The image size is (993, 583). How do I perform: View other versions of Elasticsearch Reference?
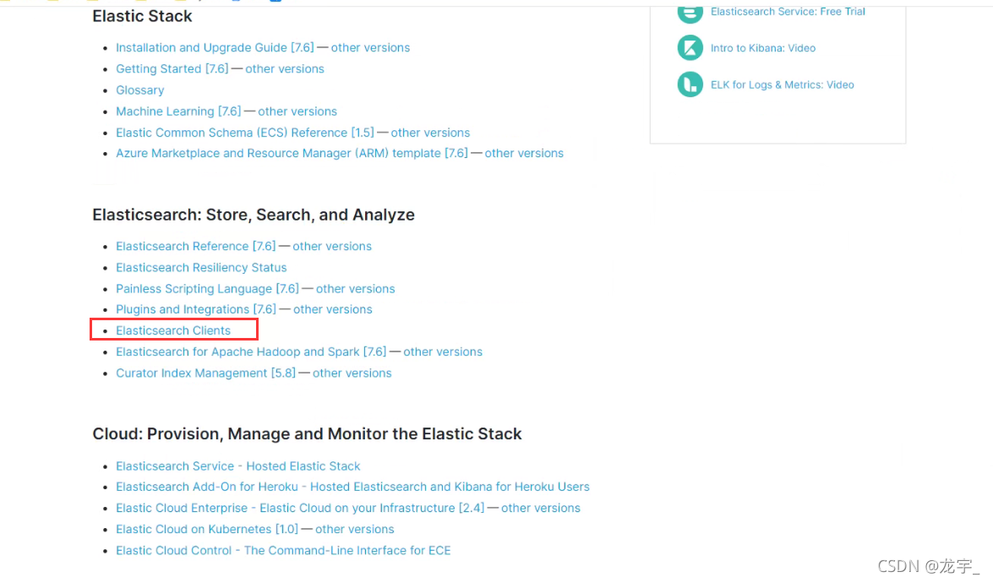click(332, 246)
